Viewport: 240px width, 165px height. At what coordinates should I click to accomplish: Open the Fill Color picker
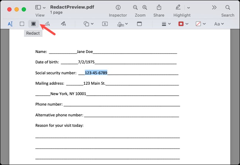coord(198,24)
